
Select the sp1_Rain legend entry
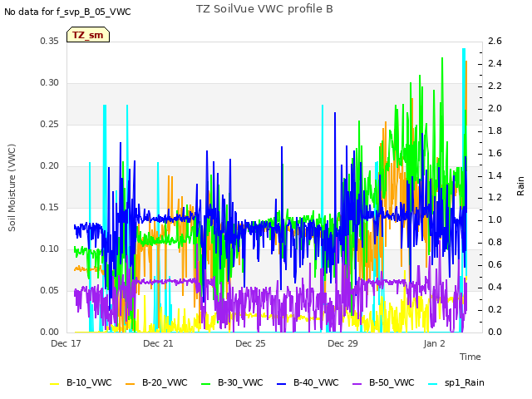456,382
